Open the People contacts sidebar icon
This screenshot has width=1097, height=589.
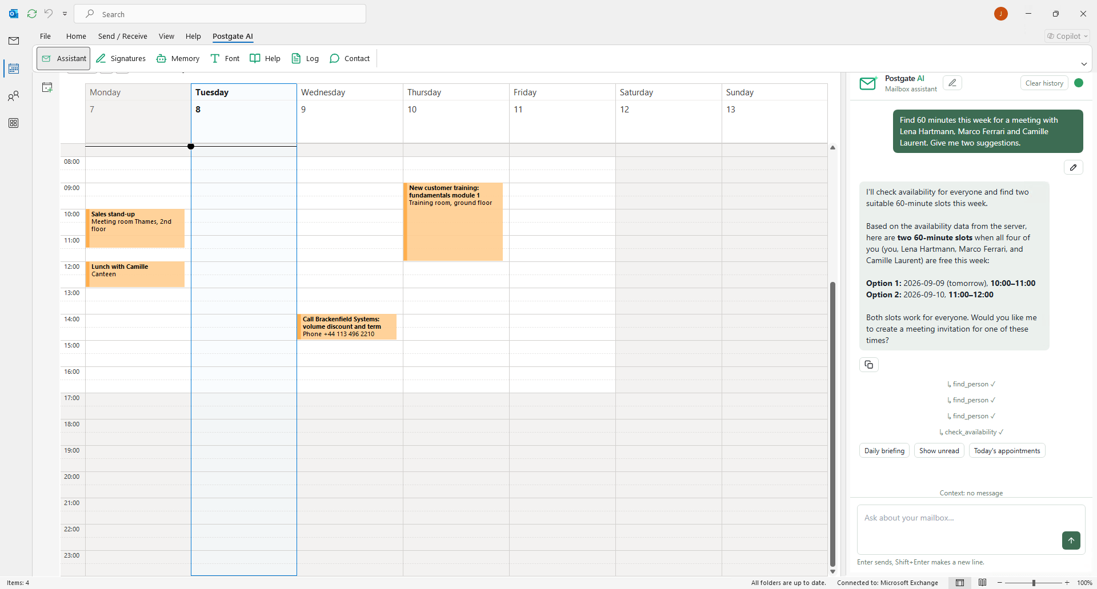pos(14,96)
